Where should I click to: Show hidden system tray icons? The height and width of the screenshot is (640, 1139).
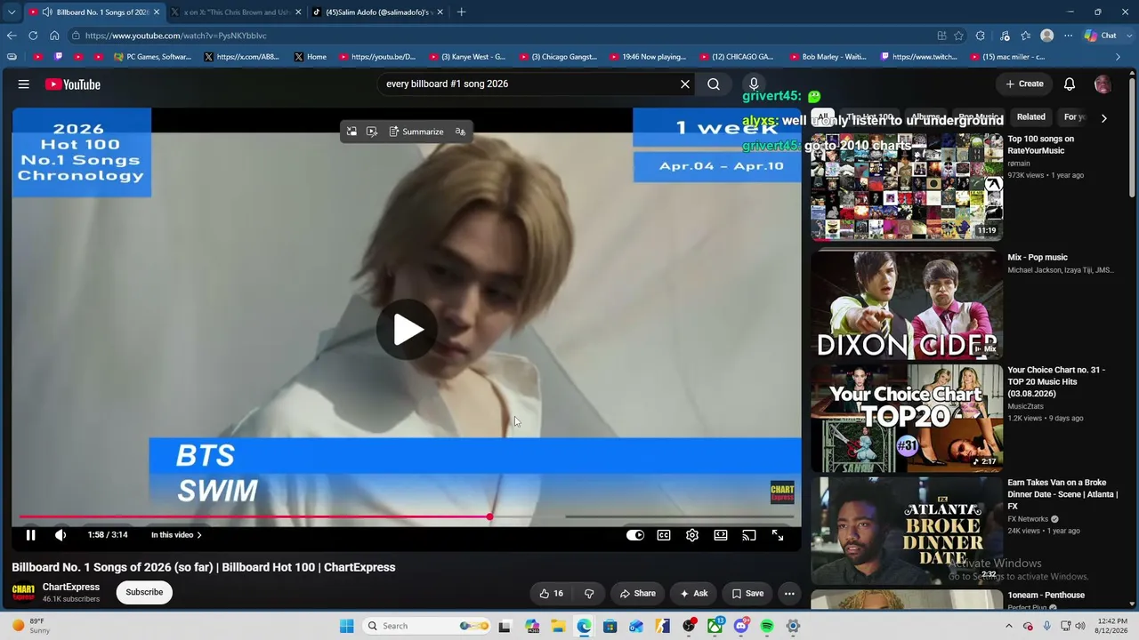[1009, 626]
